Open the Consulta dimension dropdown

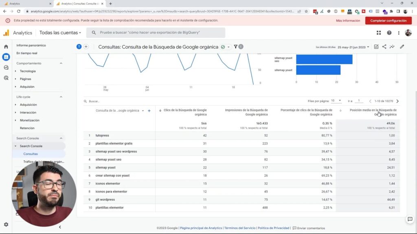(143, 110)
